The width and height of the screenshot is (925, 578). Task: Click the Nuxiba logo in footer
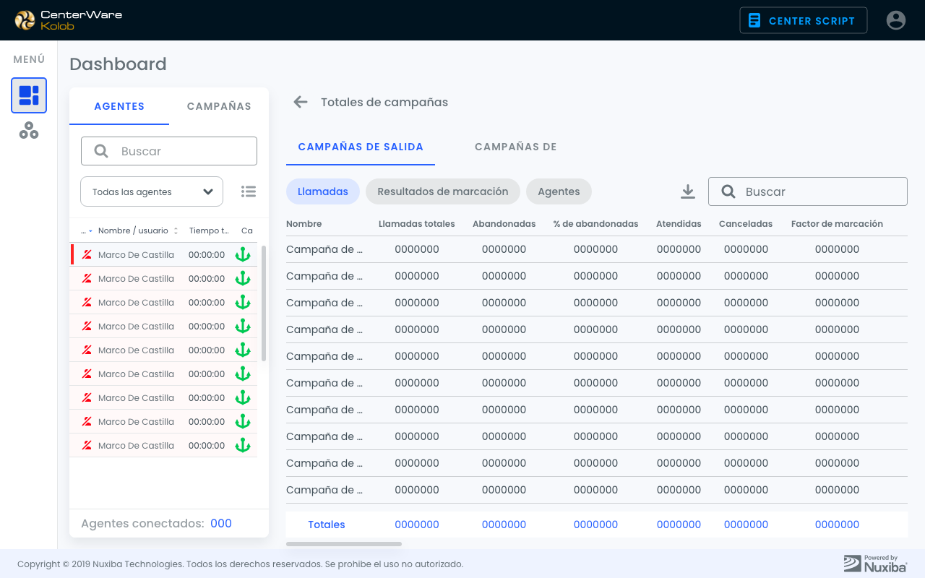[x=875, y=564]
